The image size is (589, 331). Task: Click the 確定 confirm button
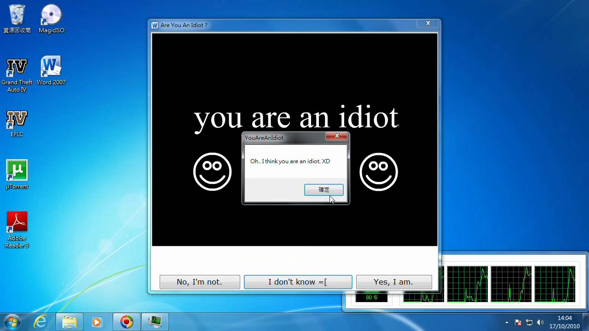tap(324, 189)
